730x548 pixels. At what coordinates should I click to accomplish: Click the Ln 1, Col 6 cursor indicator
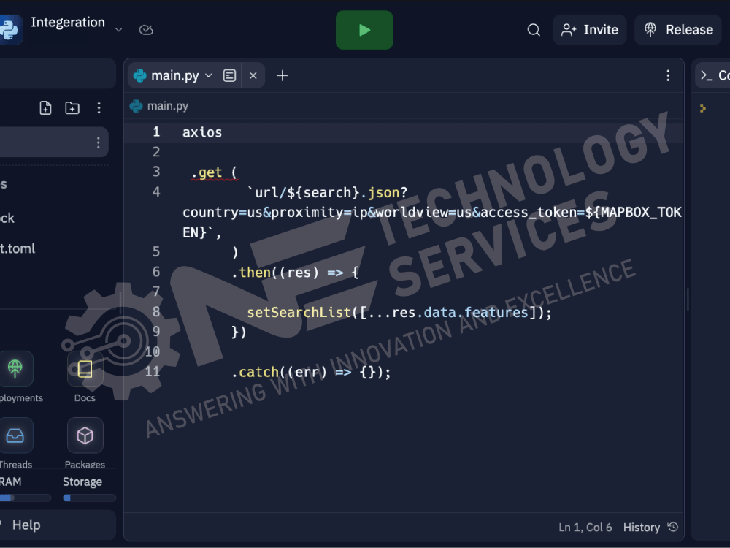[585, 528]
